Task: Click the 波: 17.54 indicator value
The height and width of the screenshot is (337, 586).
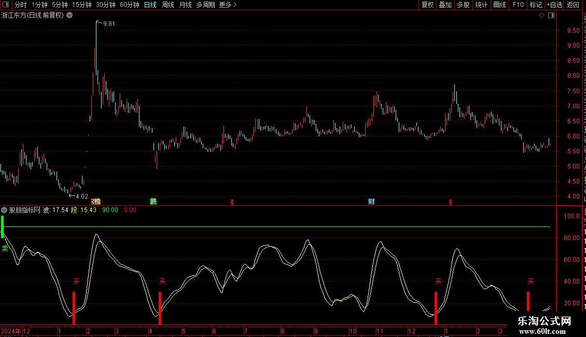Action: 55,210
